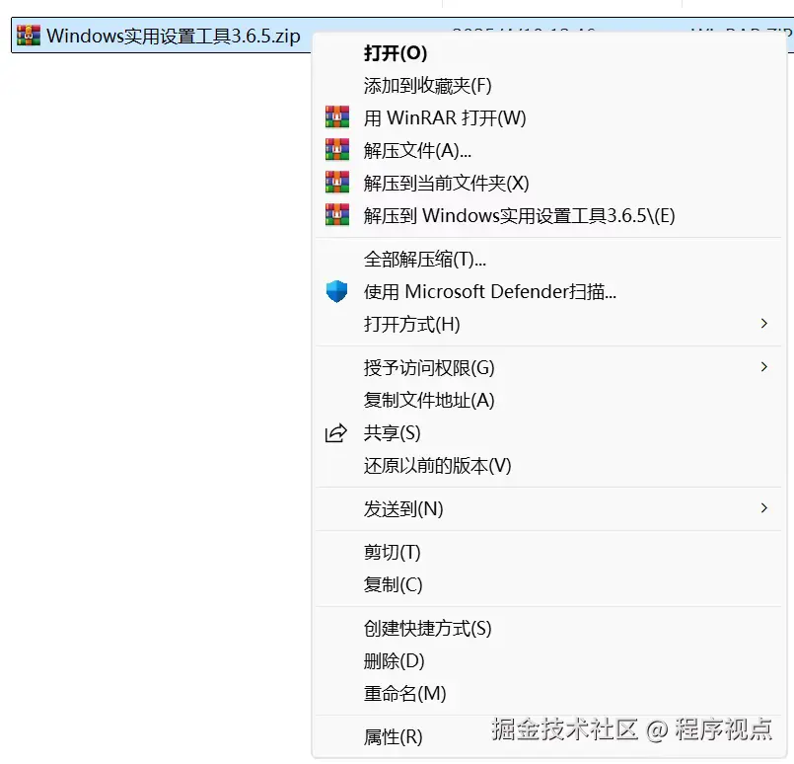
Task: Click the Microsoft Defender shield icon
Action: pos(336,291)
